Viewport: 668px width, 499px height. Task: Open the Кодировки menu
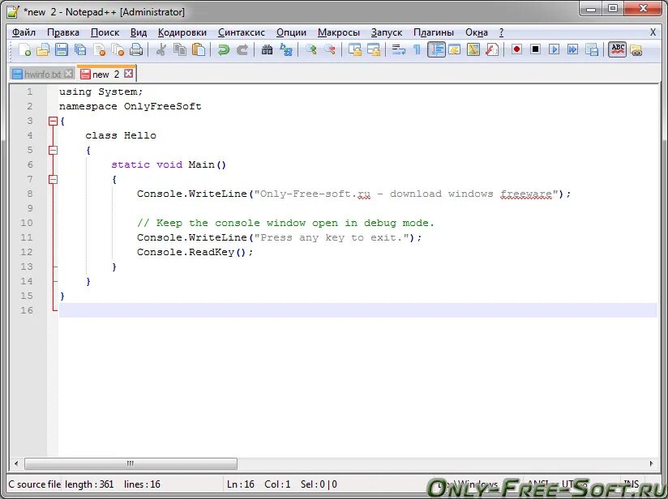pos(182,32)
